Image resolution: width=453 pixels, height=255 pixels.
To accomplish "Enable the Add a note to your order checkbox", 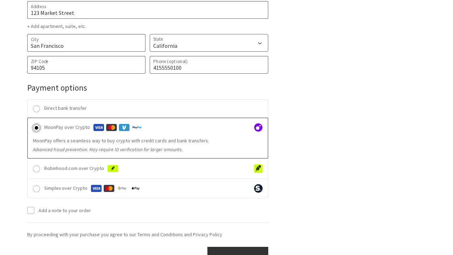I will [x=31, y=210].
